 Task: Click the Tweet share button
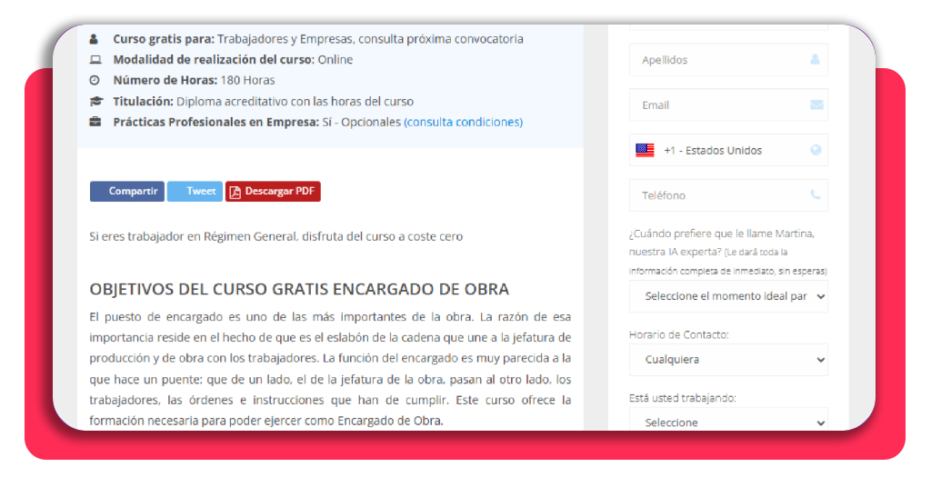(x=195, y=192)
